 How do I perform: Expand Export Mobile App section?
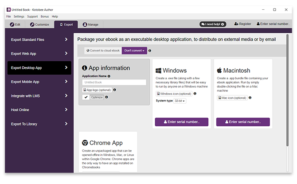[39, 82]
